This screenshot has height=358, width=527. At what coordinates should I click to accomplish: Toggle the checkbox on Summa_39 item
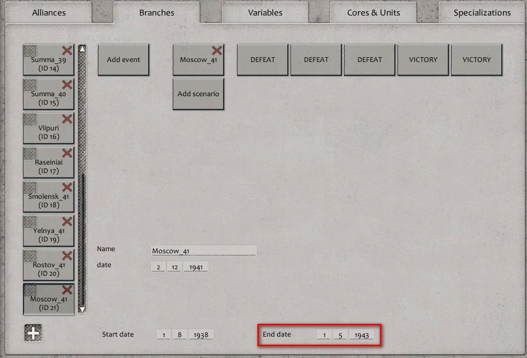(x=30, y=51)
